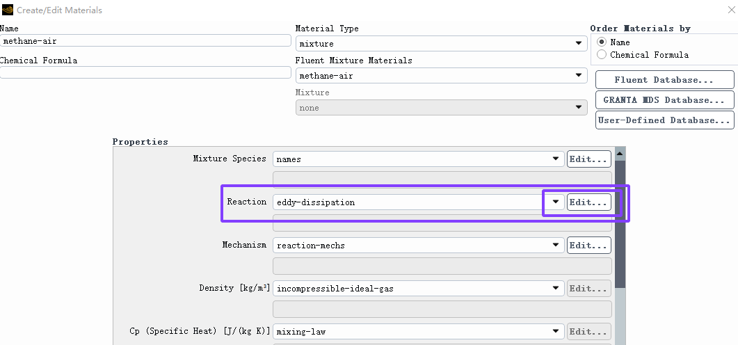Expand the Mechanism reaction-mechs dropdown
Image resolution: width=738 pixels, height=345 pixels.
[419, 246]
